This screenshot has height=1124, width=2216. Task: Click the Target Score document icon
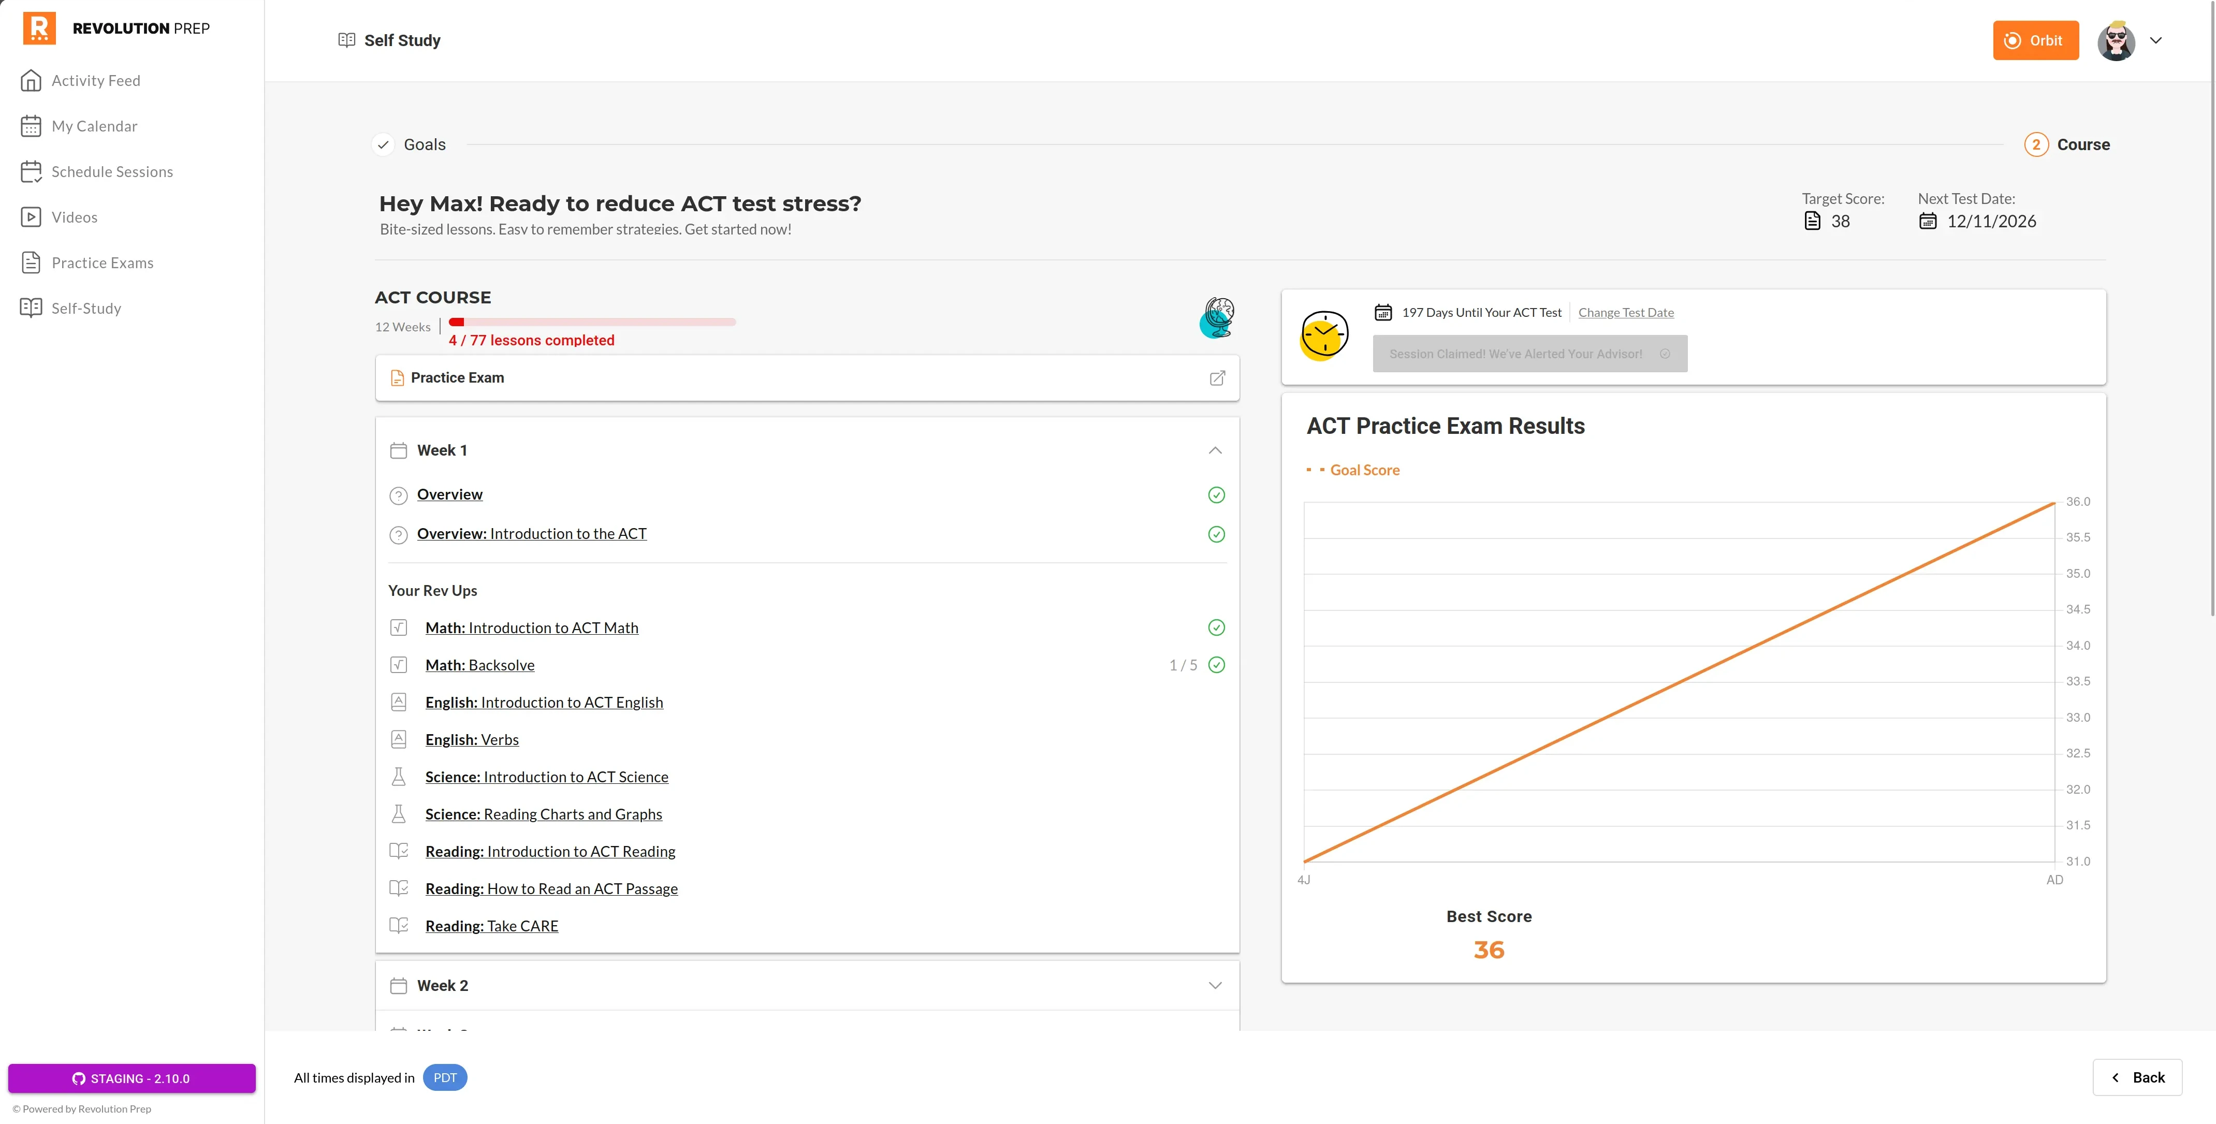[1813, 221]
